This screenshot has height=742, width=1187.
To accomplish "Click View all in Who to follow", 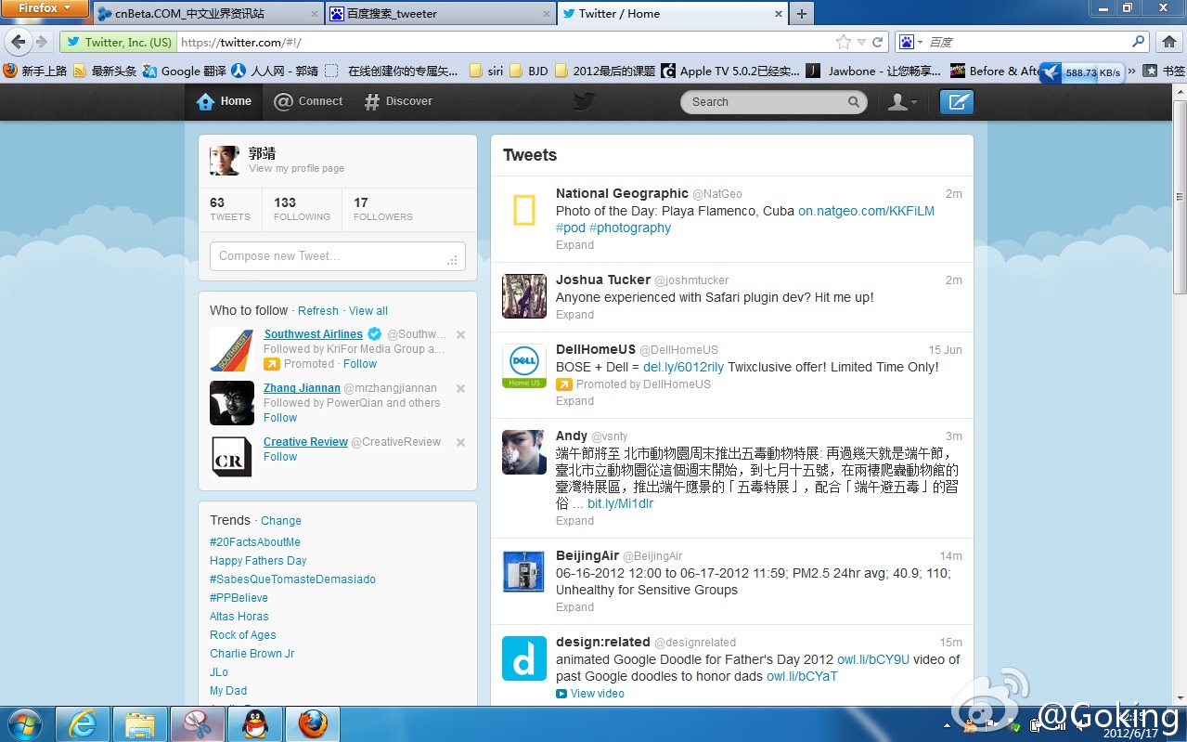I will coord(368,311).
